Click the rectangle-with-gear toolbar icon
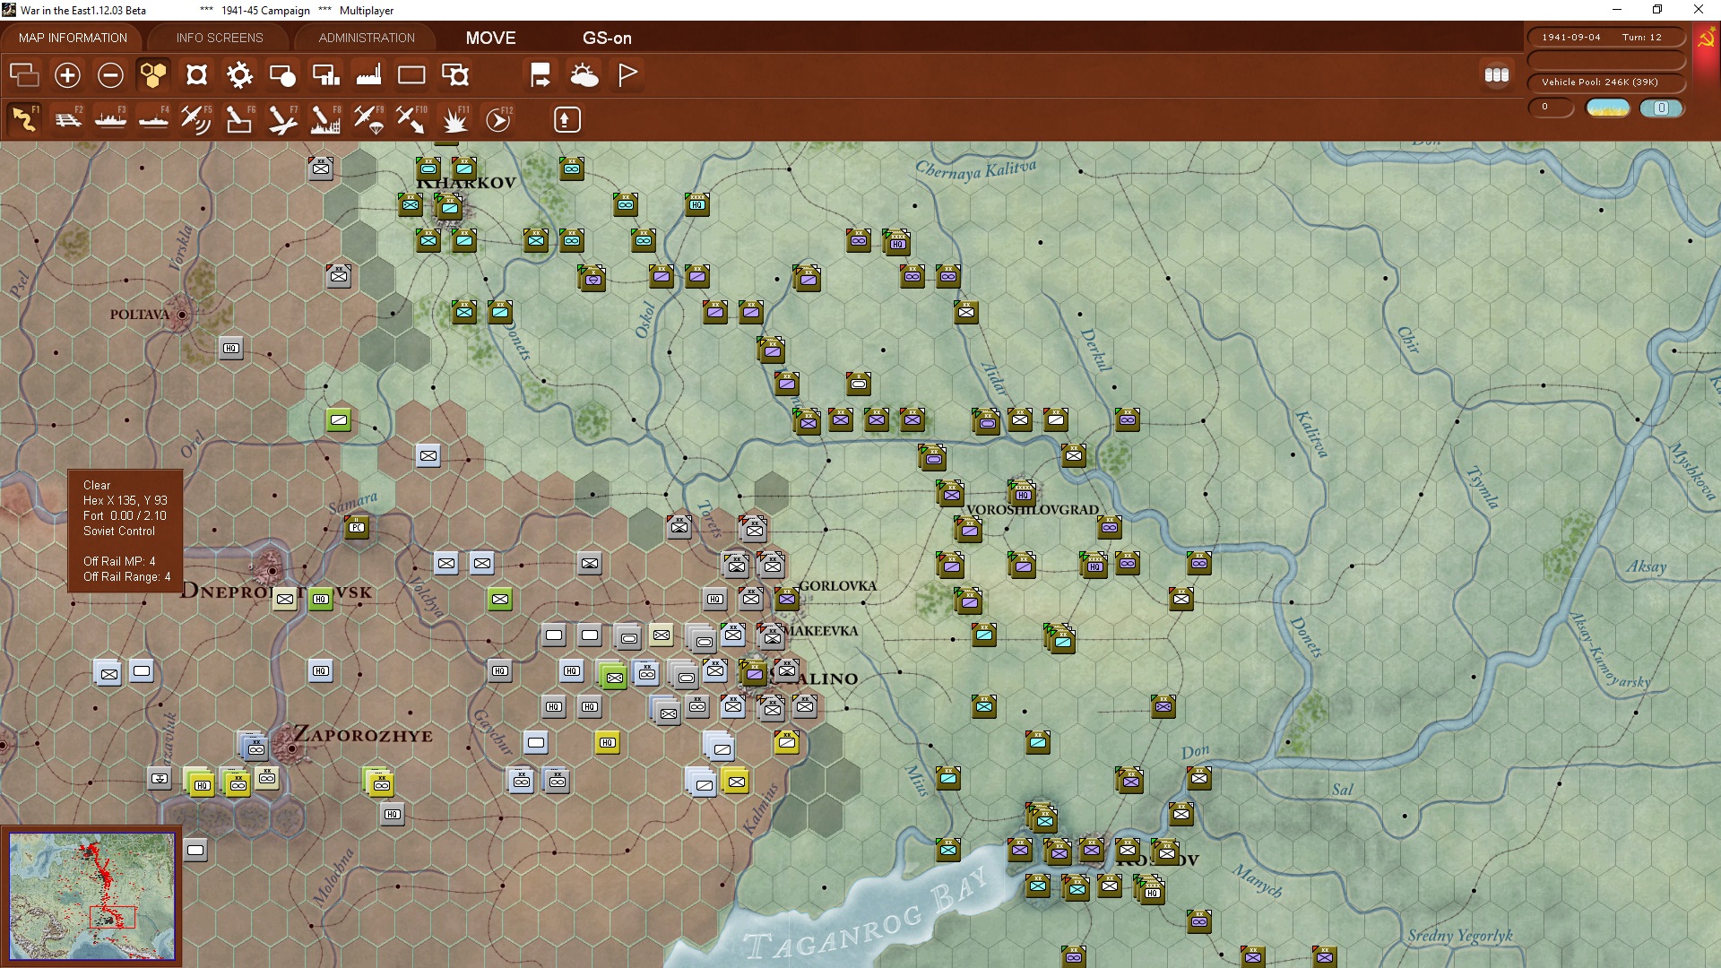This screenshot has width=1721, height=968. pos(455,75)
